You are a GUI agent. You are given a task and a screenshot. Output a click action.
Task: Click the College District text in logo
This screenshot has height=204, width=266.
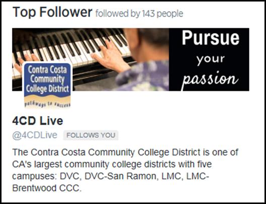point(47,89)
